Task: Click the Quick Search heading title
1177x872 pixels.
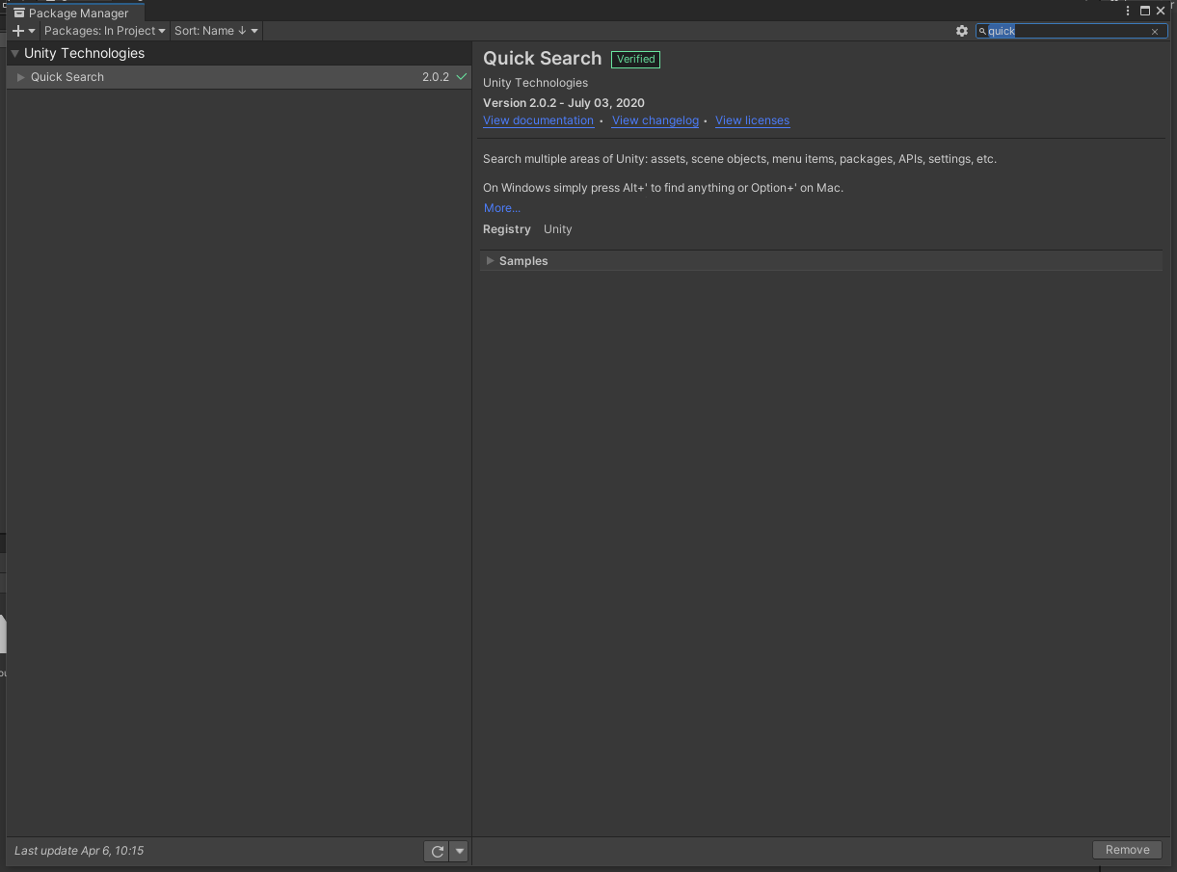Action: tap(542, 59)
